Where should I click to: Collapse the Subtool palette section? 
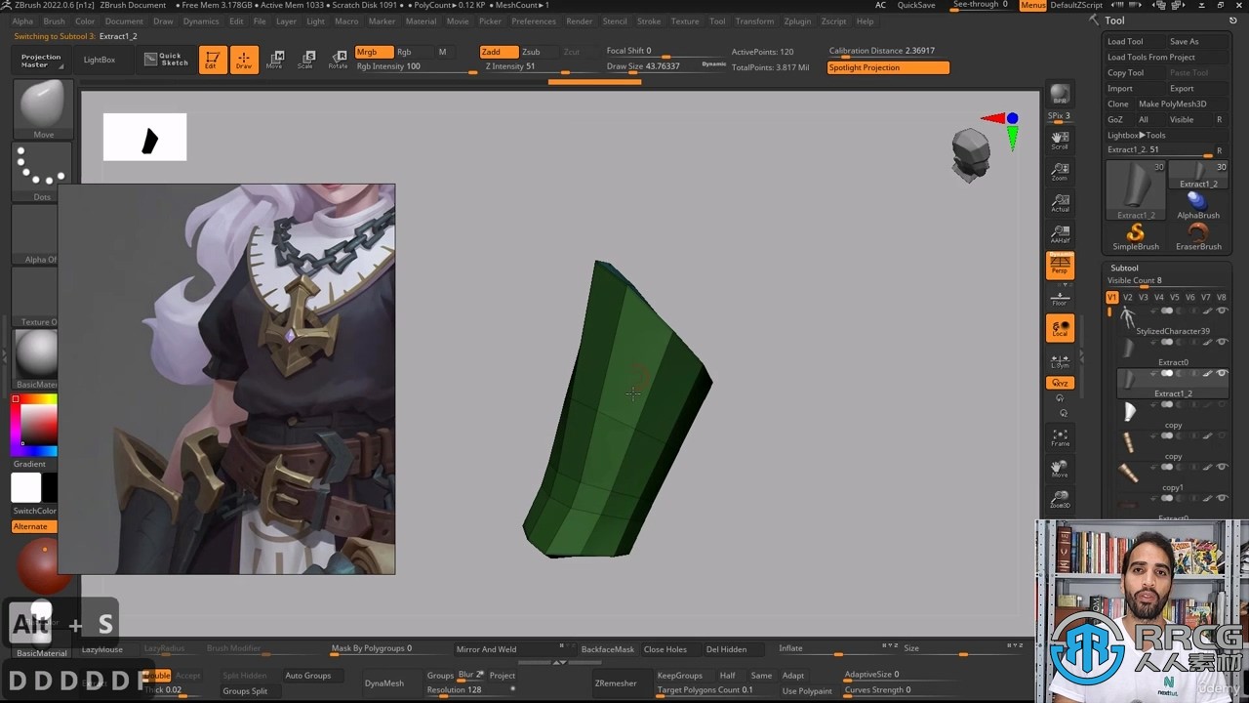click(x=1124, y=268)
